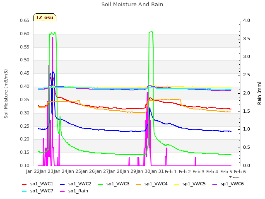Click the 0.40 soil moisture axis value
This screenshot has width=265, height=199.
(25, 87)
